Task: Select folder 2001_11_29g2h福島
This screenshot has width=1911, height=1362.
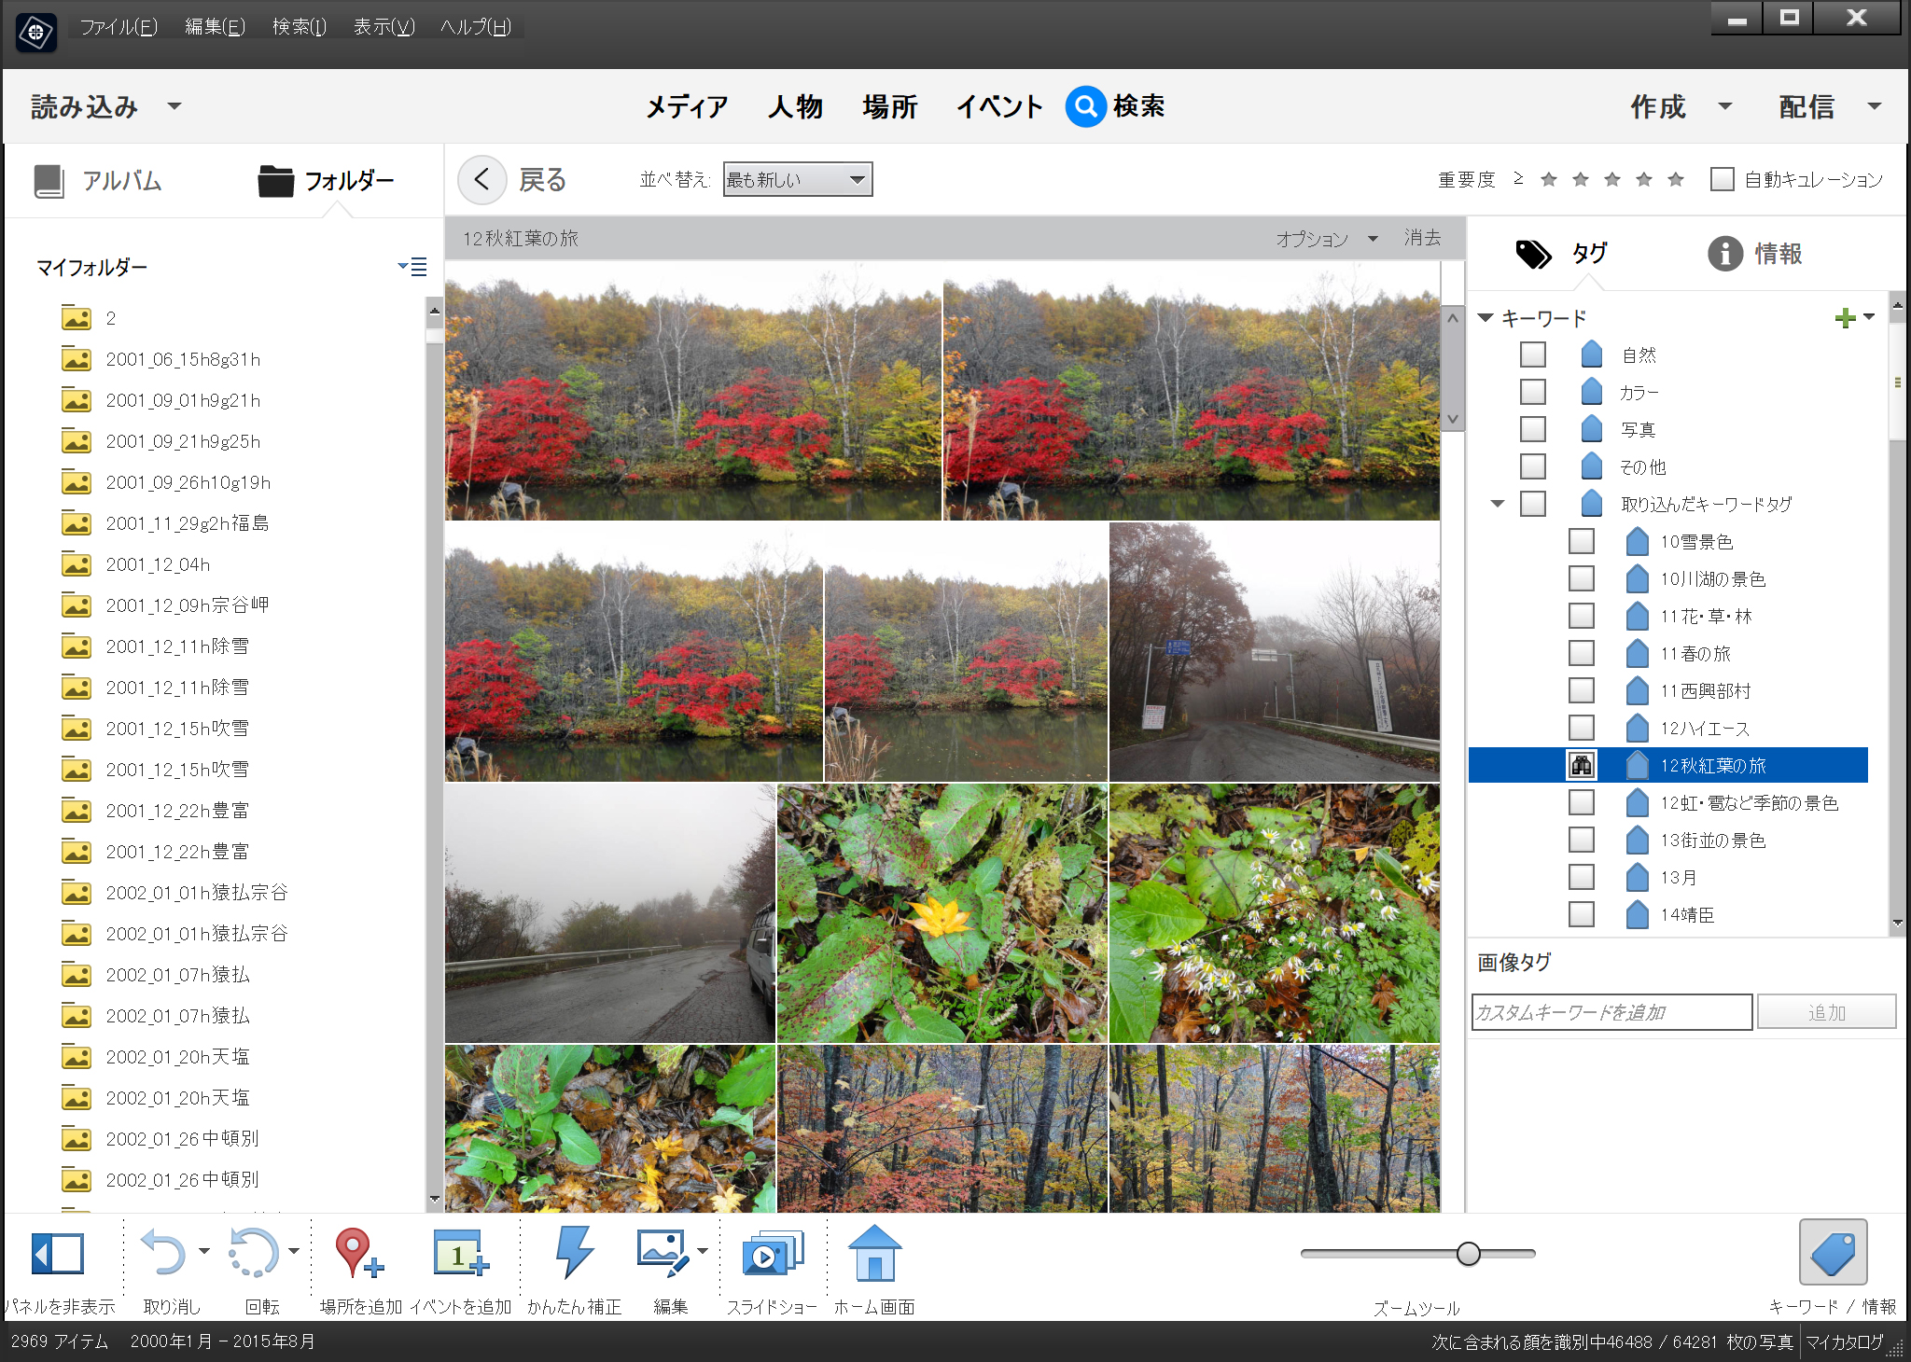Action: click(x=188, y=523)
